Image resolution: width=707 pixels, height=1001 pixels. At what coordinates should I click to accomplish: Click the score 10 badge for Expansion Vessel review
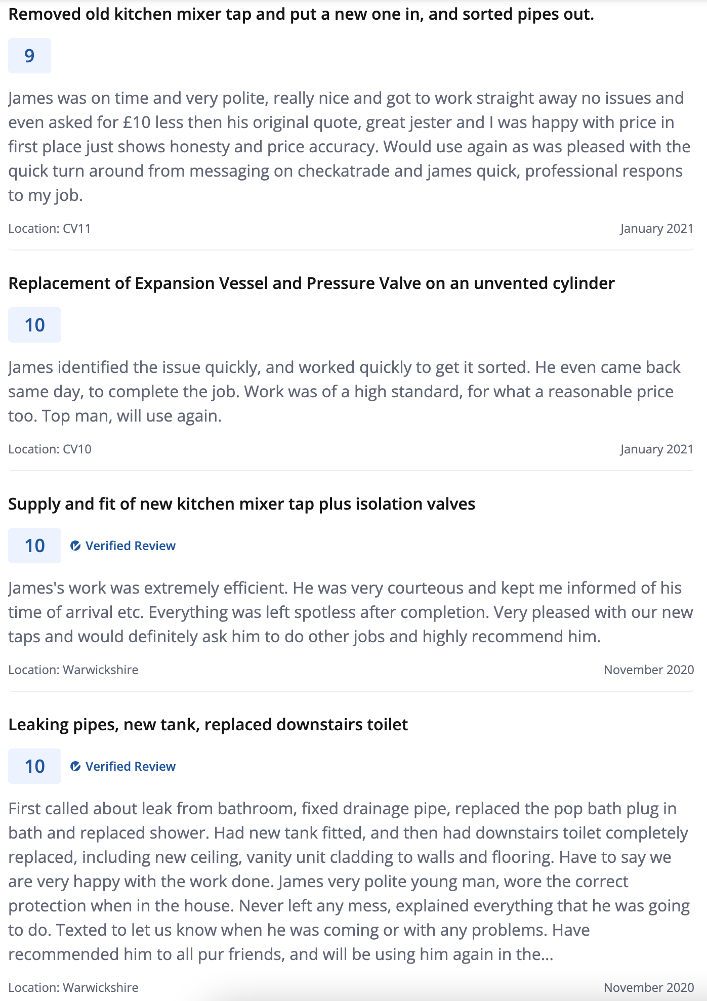pos(34,325)
